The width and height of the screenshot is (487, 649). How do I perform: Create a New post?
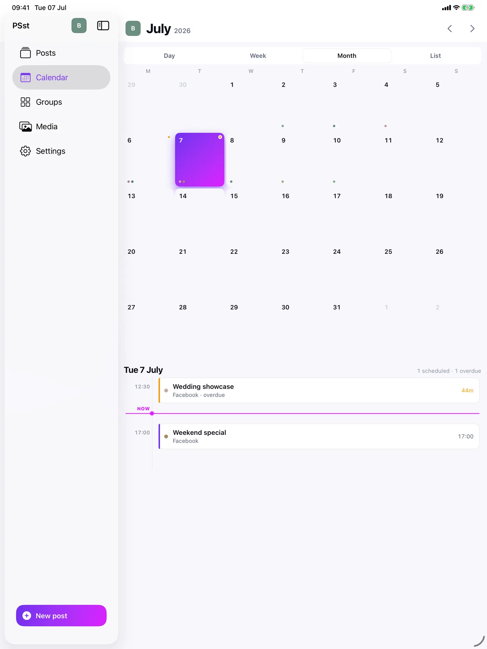coord(61,616)
